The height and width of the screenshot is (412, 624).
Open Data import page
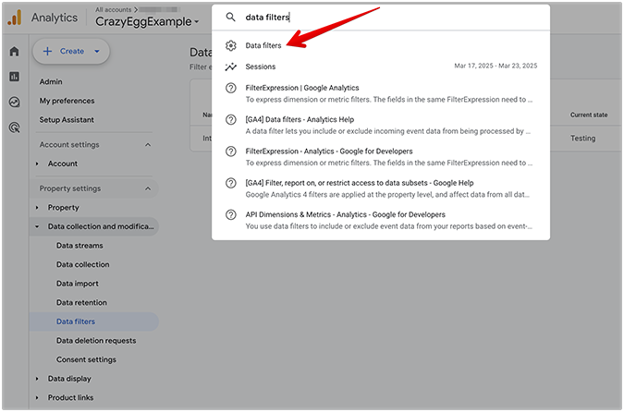[x=78, y=284]
